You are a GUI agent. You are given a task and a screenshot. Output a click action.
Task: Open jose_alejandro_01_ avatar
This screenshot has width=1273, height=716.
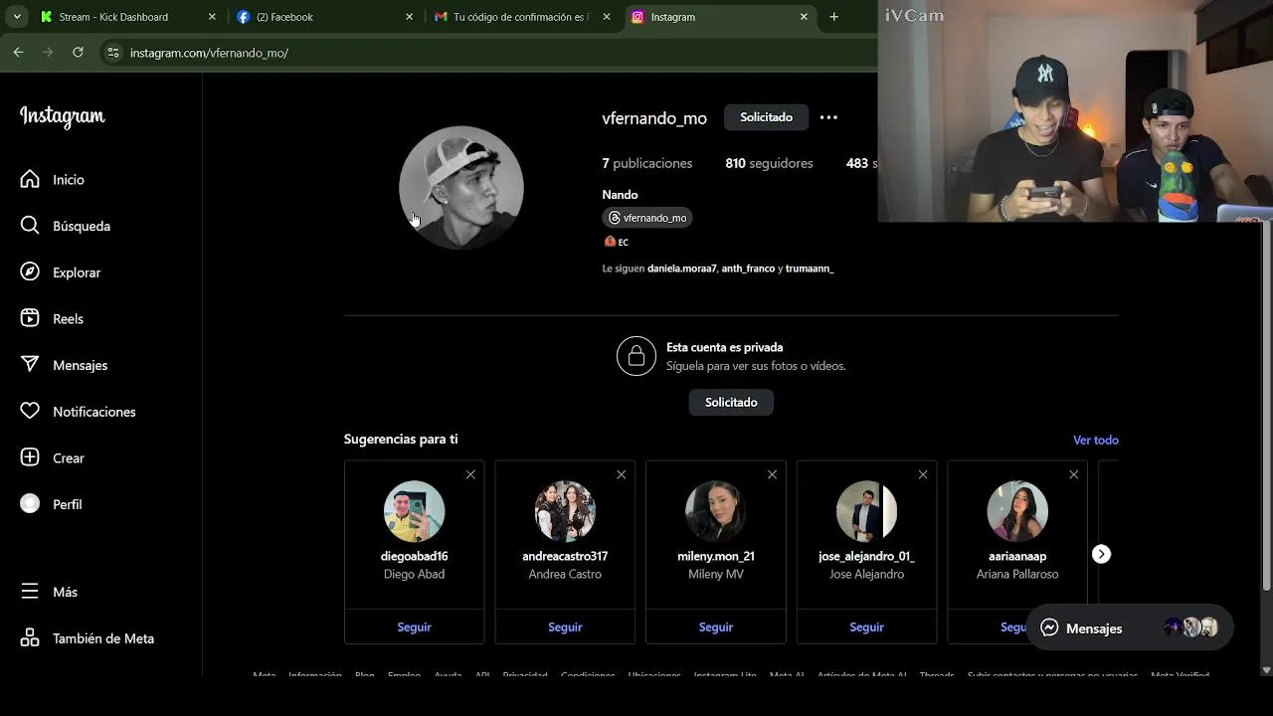tap(866, 511)
